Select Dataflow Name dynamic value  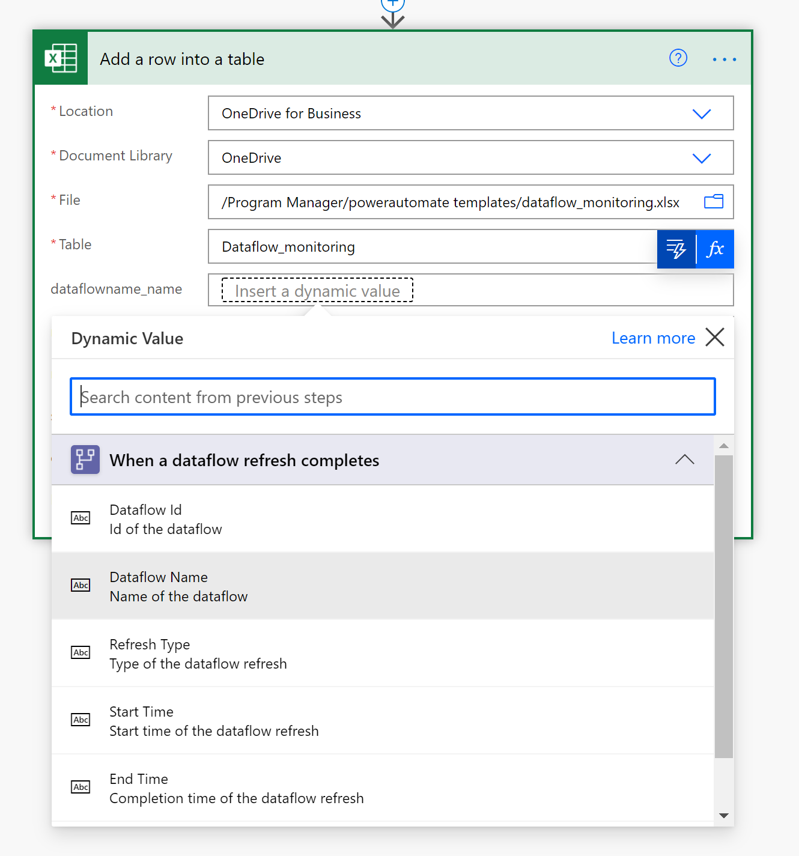coord(383,586)
